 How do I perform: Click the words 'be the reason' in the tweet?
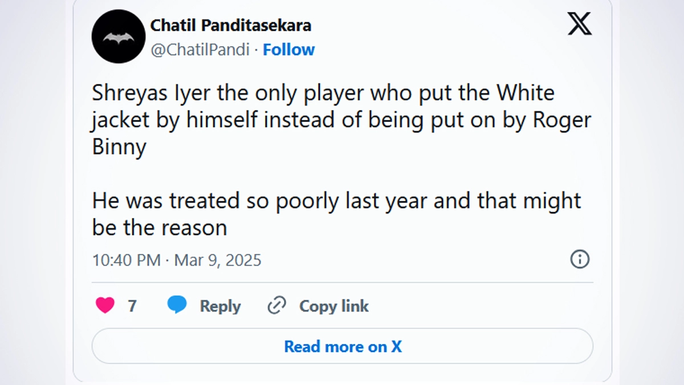pyautogui.click(x=160, y=228)
